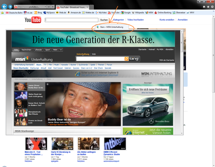
Task: Click the MSN Unterhaltung logo
Action: pyautogui.click(x=34, y=59)
